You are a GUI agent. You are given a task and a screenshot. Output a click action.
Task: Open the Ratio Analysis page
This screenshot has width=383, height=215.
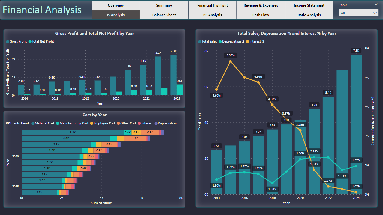coord(309,15)
